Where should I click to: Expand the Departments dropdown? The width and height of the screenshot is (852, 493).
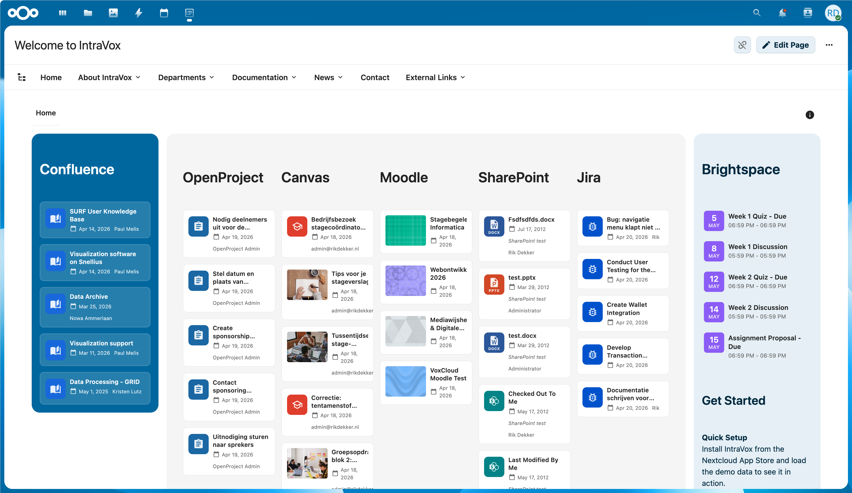pos(186,77)
